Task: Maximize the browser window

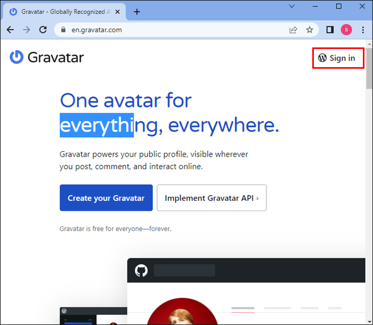Action: tap(339, 6)
